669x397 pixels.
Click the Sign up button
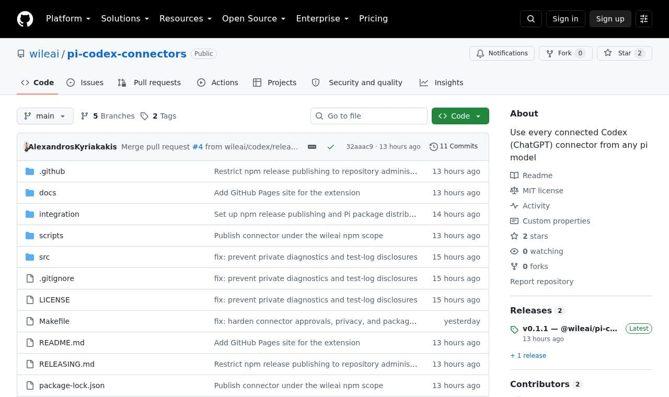pos(610,19)
